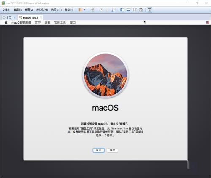Viewport: 211px width, 178px height.
Task: Open the macOS 安装器 menu
Action: (21, 22)
